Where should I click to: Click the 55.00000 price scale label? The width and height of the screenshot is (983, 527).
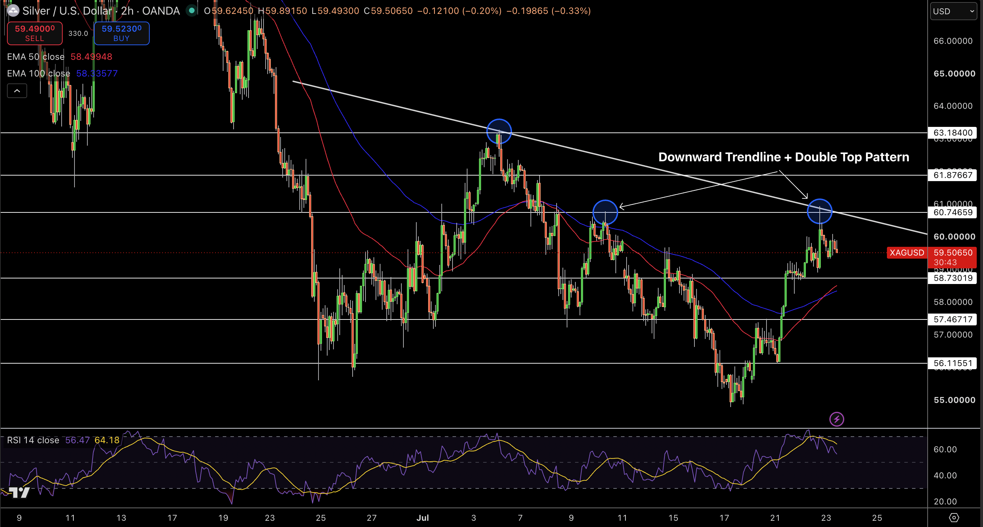[954, 400]
